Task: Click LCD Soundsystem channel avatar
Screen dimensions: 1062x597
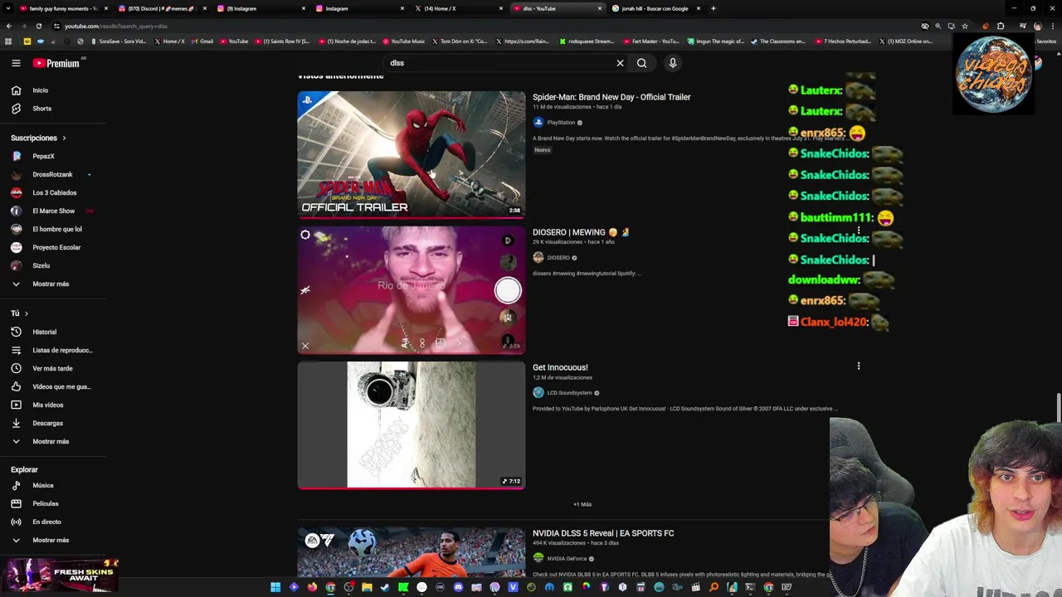Action: click(x=538, y=393)
